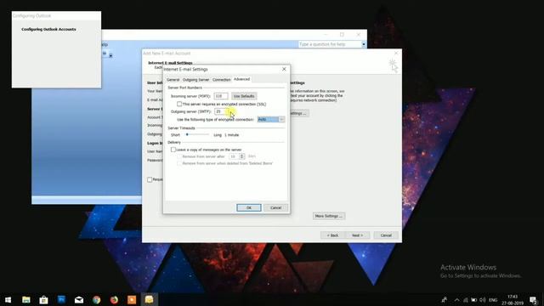Viewport: 544px width, 306px height.
Task: Click the days spinner arrows
Action: click(241, 156)
